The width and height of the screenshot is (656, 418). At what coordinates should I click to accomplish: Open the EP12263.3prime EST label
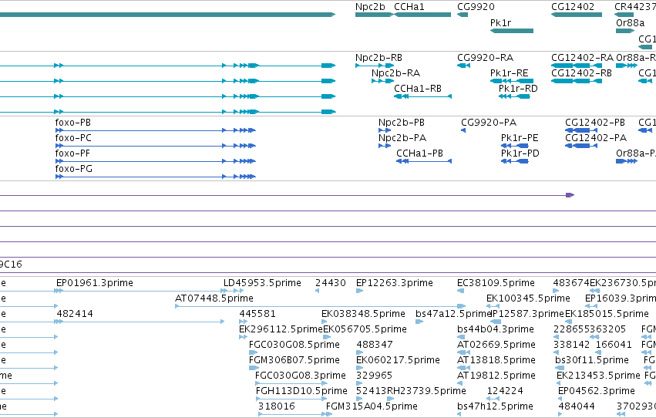(x=395, y=283)
